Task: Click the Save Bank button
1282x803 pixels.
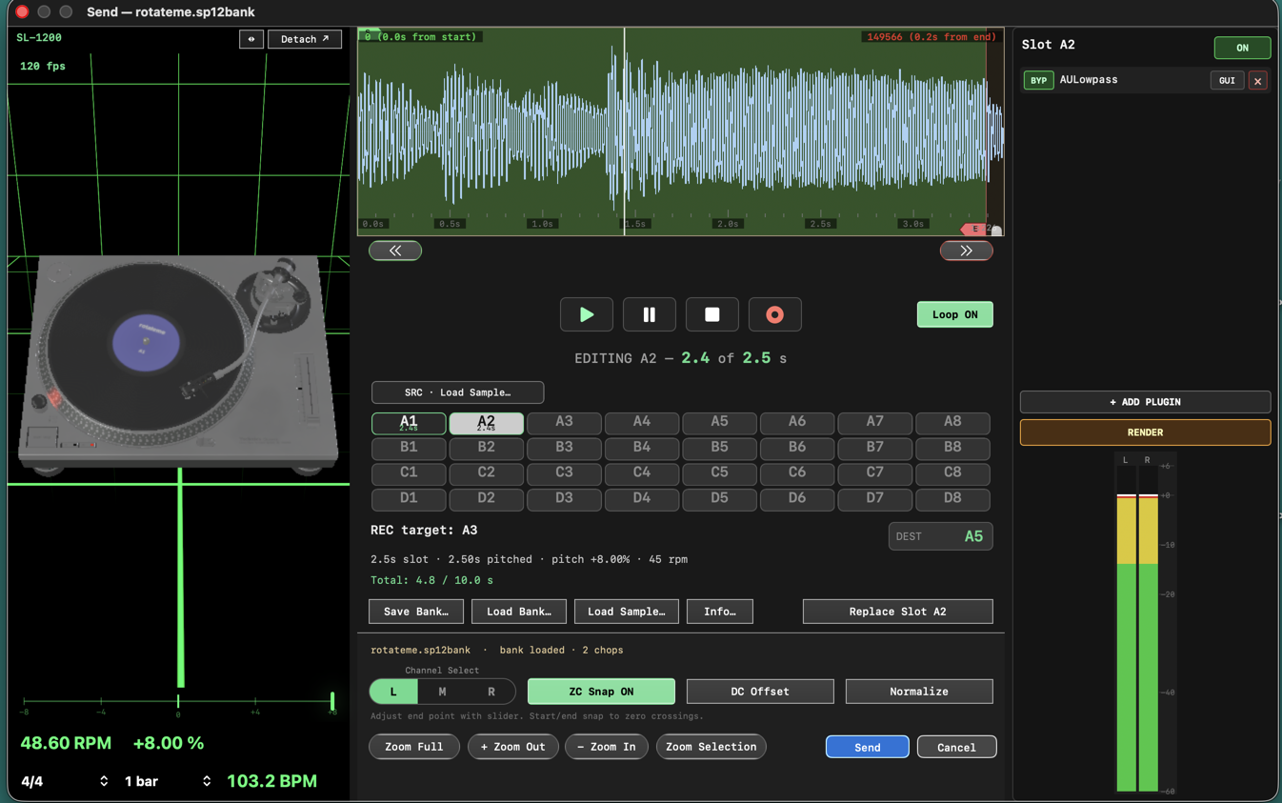Action: (416, 612)
